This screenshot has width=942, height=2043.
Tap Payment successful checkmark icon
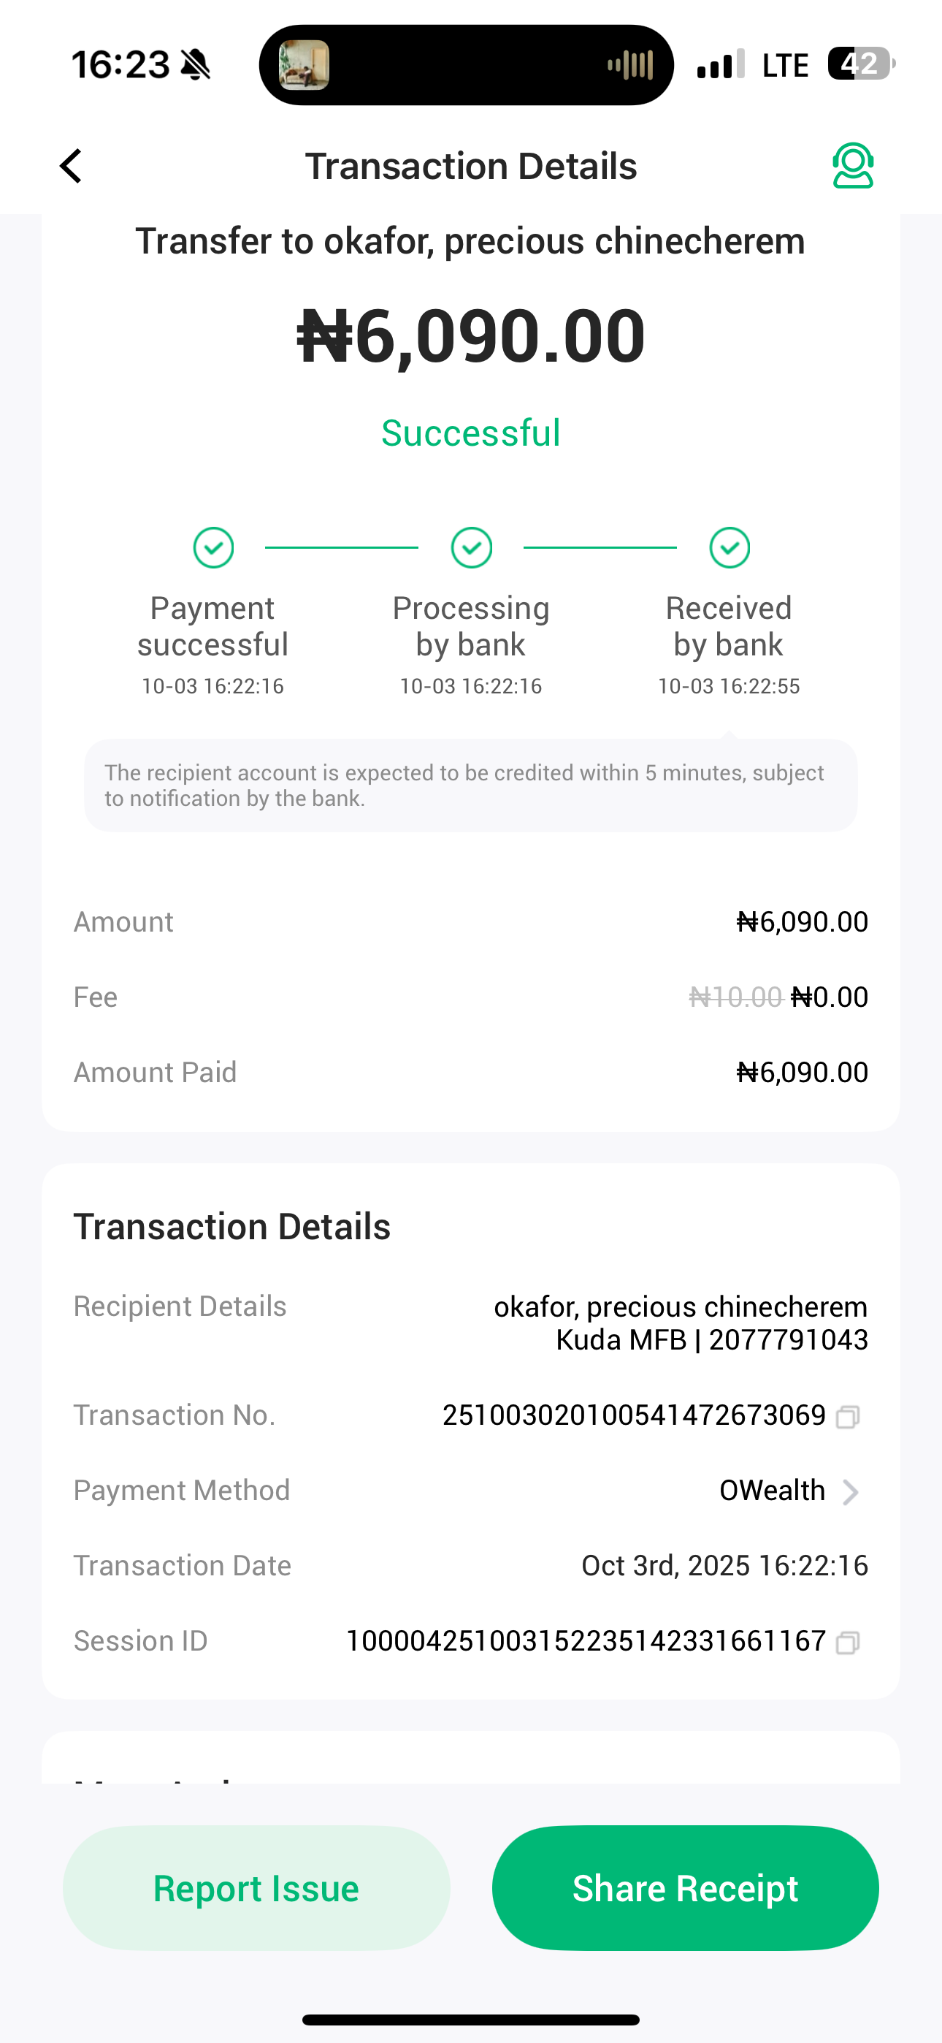coord(213,548)
